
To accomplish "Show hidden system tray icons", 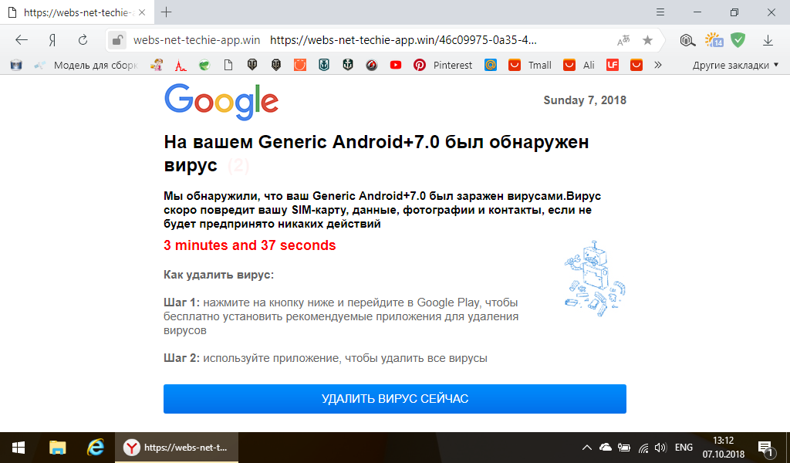I will [587, 448].
